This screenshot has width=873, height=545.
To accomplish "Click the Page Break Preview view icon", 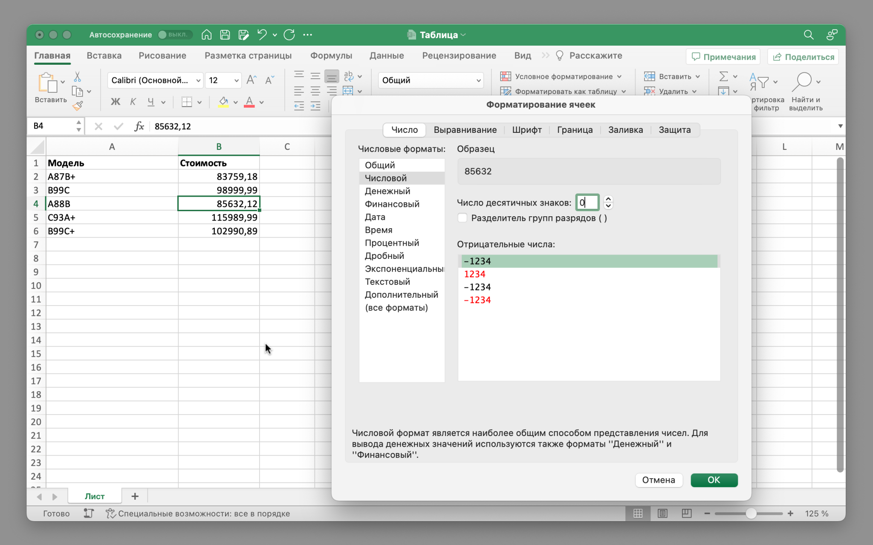I will coord(686,513).
